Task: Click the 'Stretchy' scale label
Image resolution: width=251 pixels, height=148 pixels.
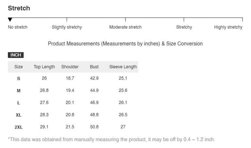Action: coord(184,27)
